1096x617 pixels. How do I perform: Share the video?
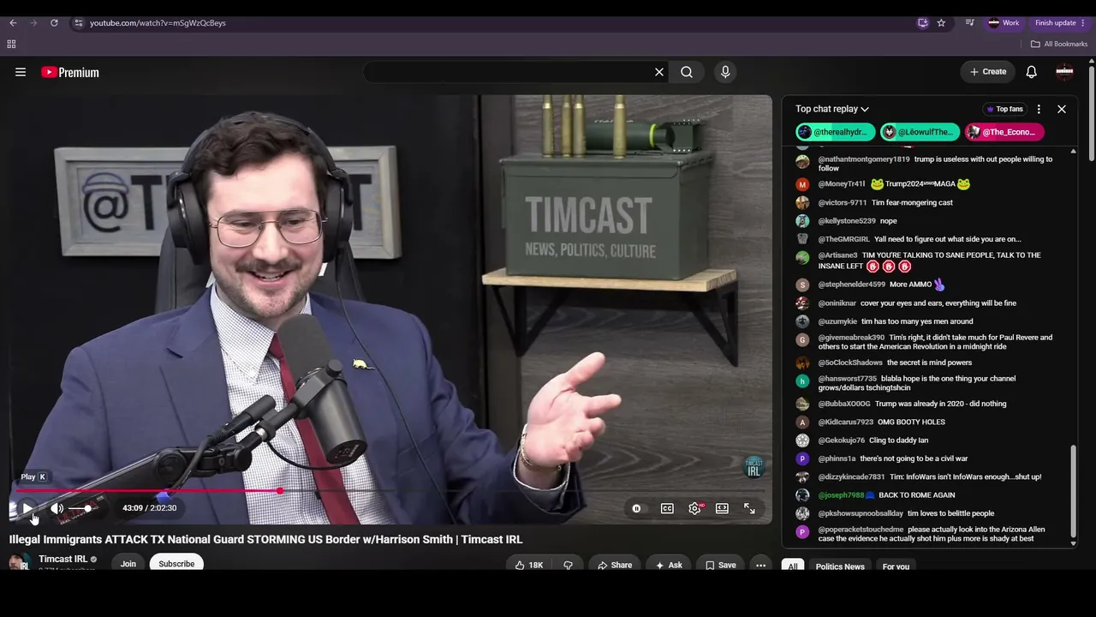click(x=615, y=565)
